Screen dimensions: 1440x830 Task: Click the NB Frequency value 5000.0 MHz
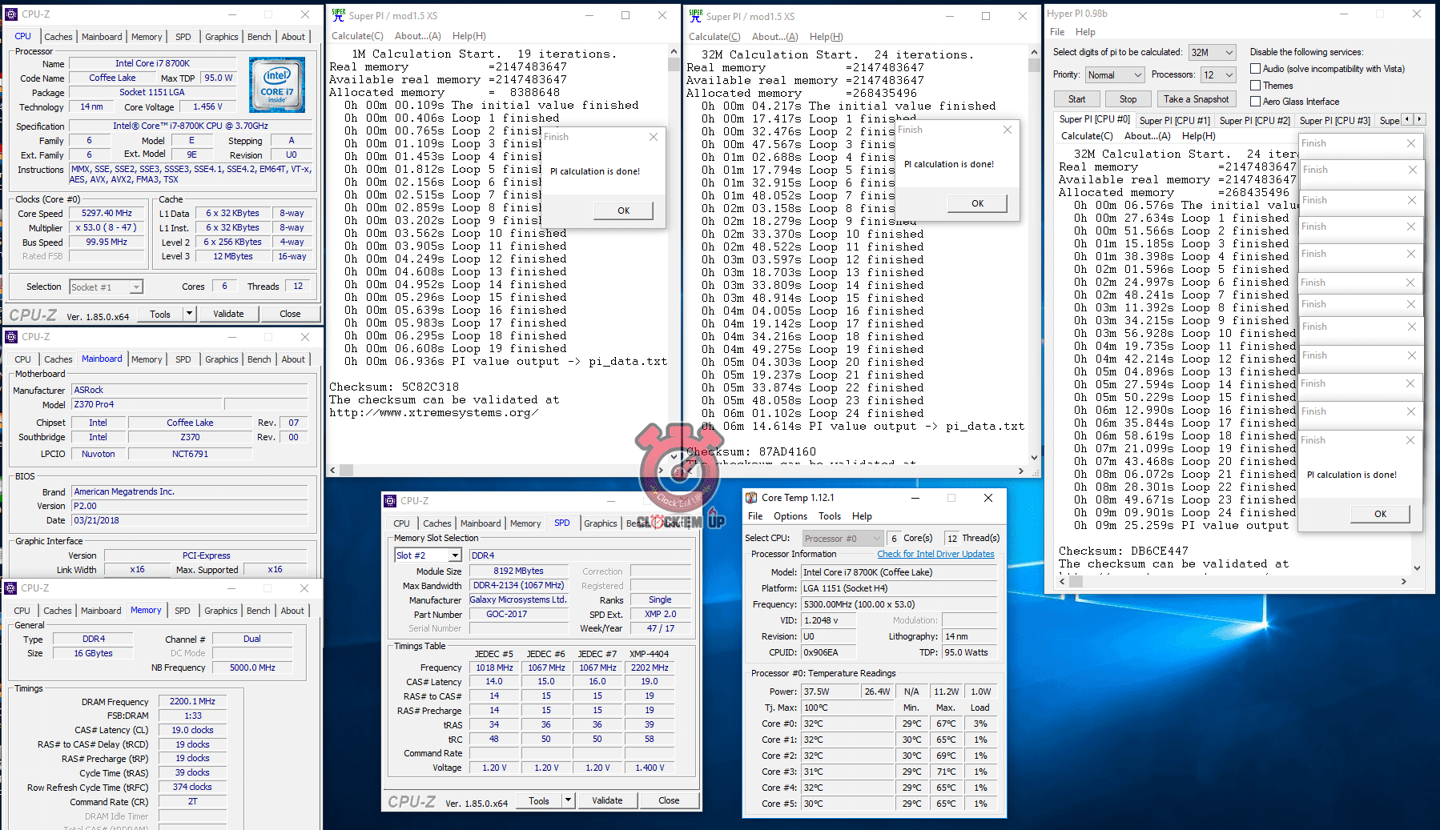(252, 668)
